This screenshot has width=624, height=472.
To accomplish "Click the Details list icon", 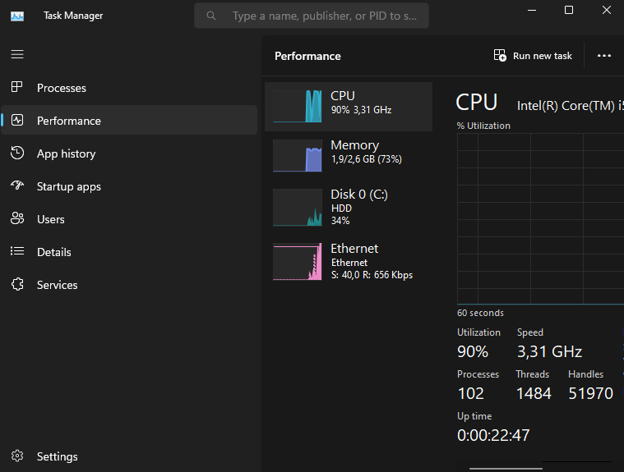I will pyautogui.click(x=17, y=251).
